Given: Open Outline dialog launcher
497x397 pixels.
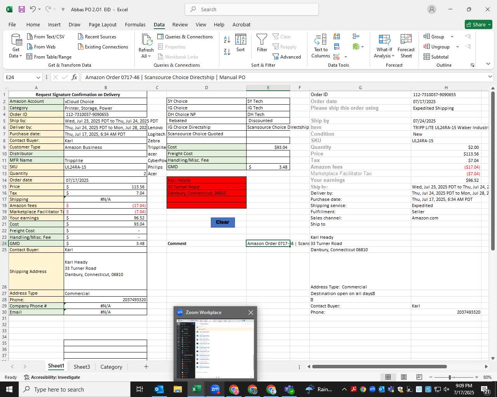Looking at the screenshot, I should pyautogui.click(x=473, y=65).
